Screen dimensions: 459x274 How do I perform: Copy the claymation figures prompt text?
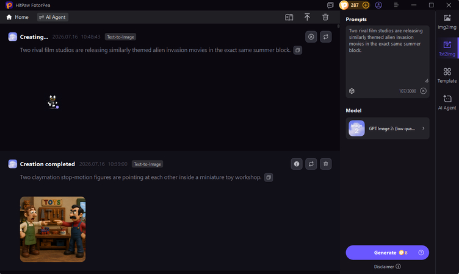269,177
